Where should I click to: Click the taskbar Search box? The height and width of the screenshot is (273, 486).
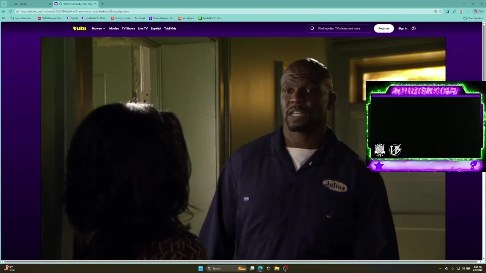point(227,268)
